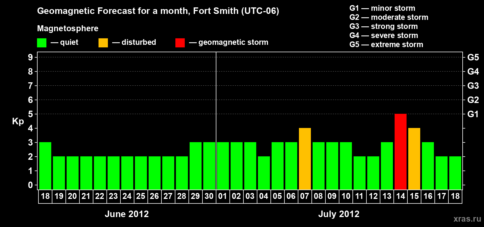
Task: Click the green bar for July 18
Action: pos(455,173)
